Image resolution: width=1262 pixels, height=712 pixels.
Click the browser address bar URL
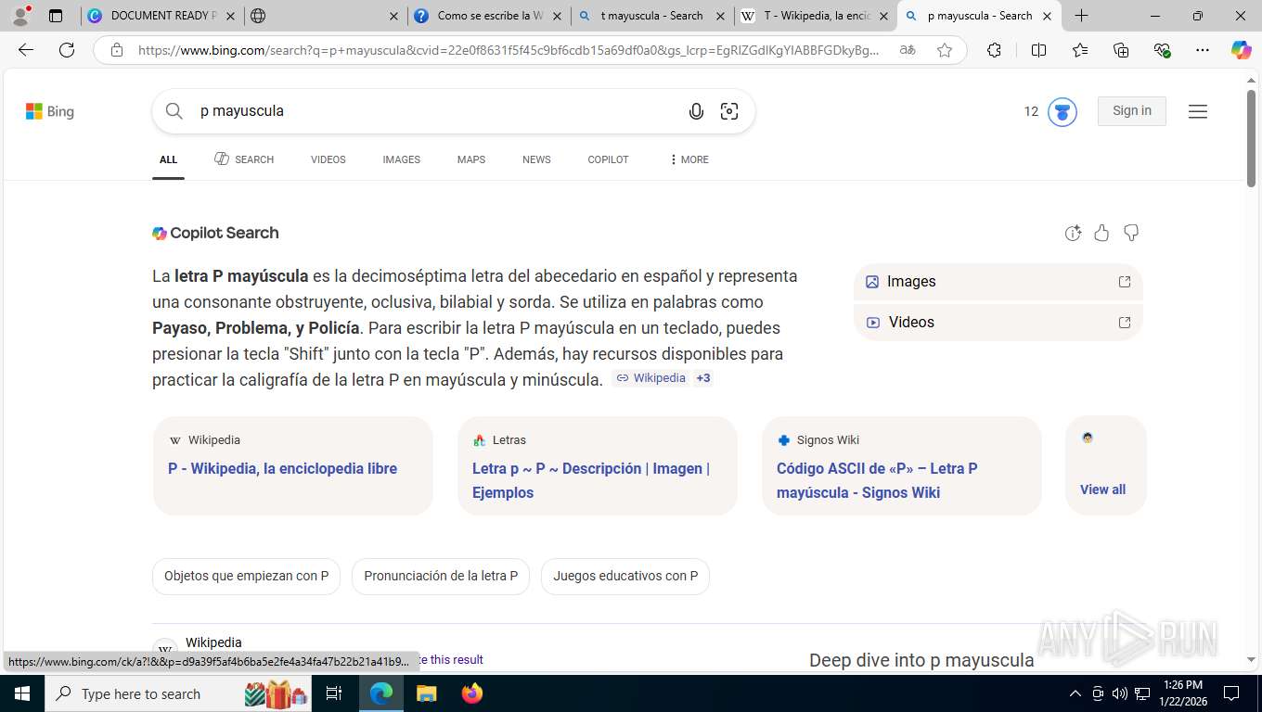click(509, 50)
